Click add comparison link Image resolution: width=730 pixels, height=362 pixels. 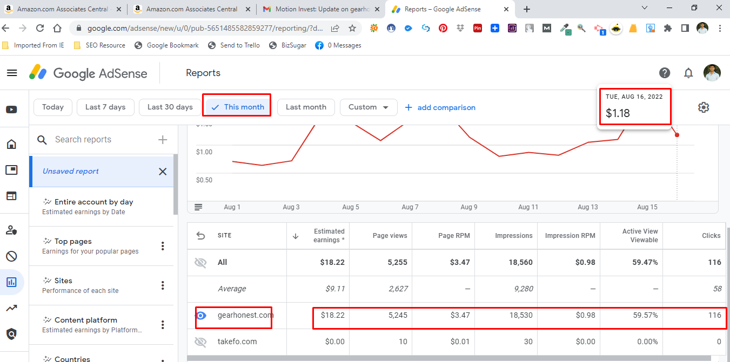tap(440, 107)
